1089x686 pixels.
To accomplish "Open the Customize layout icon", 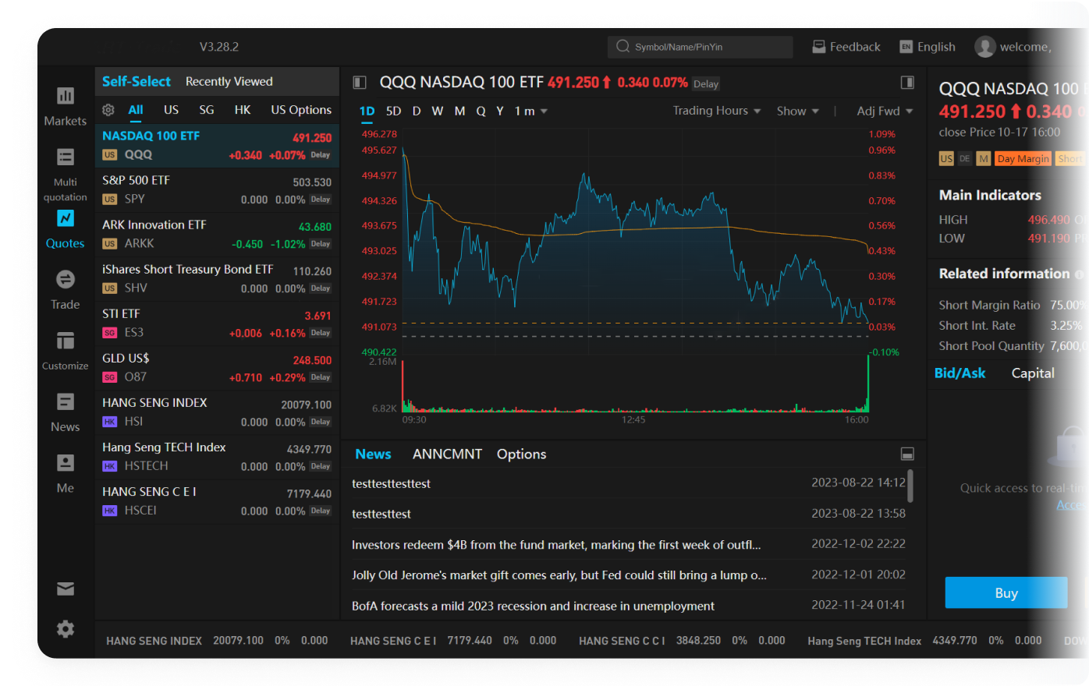I will click(66, 341).
